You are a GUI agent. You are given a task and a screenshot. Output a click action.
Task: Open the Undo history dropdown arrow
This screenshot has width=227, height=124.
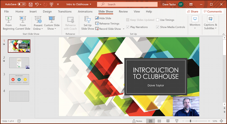click(x=40, y=5)
